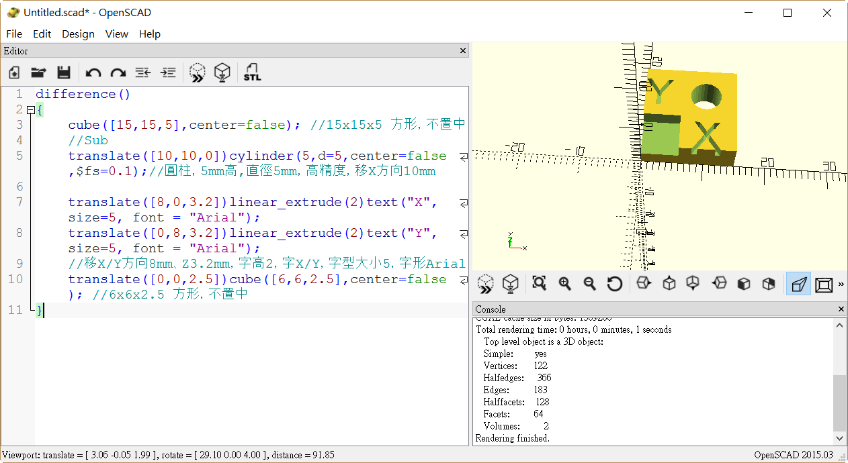848x463 pixels.
Task: Click the closing brace on line 11
Action: coord(39,310)
